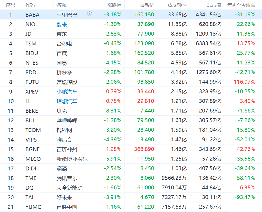Open the 小鹏汽车 stock link
Screen dimensions: 262x212
point(67,92)
